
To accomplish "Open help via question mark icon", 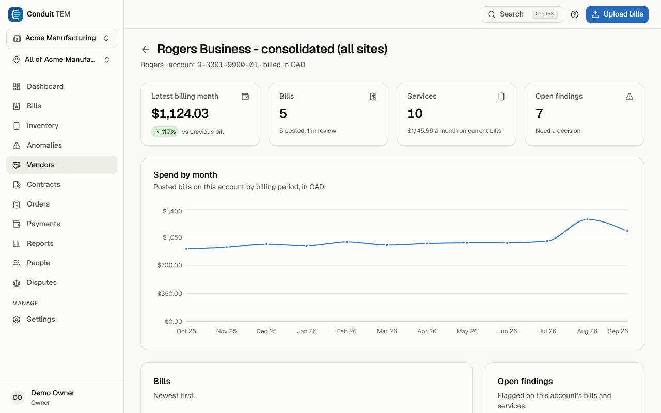I will pos(575,14).
